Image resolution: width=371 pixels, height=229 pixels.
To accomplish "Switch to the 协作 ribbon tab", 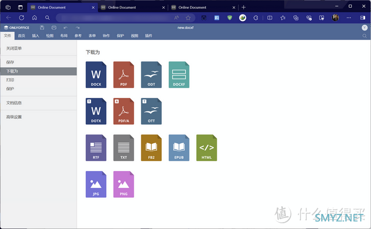I will click(106, 36).
